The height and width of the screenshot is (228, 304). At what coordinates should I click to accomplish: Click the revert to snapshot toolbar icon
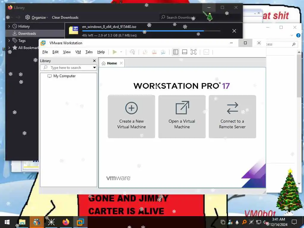(154, 52)
